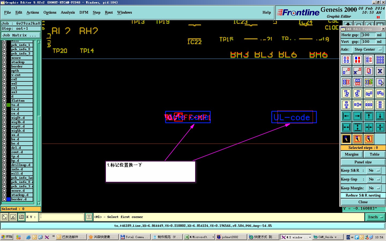Image resolution: width=386 pixels, height=241 pixels.
Task: Select the polygon area select tool
Action: tap(369, 139)
